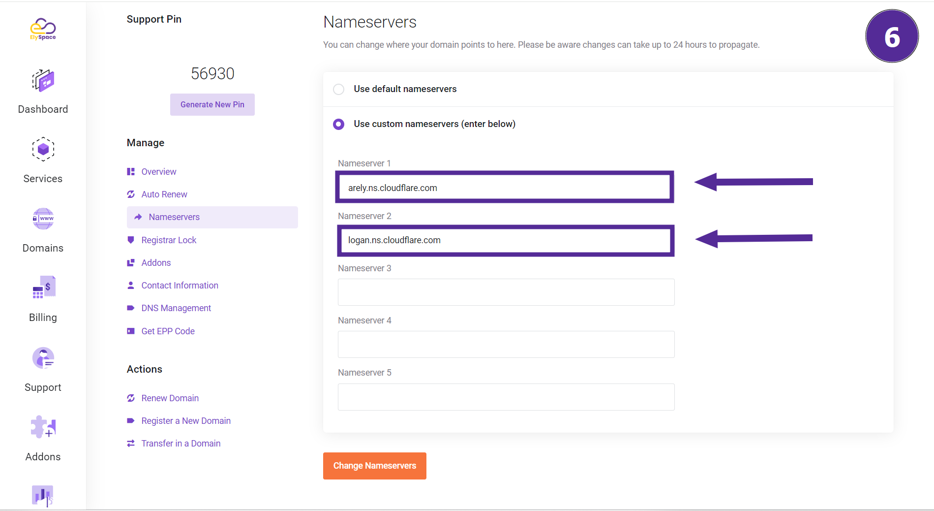Open Transfer in a Domain link
The height and width of the screenshot is (511, 934).
click(181, 444)
